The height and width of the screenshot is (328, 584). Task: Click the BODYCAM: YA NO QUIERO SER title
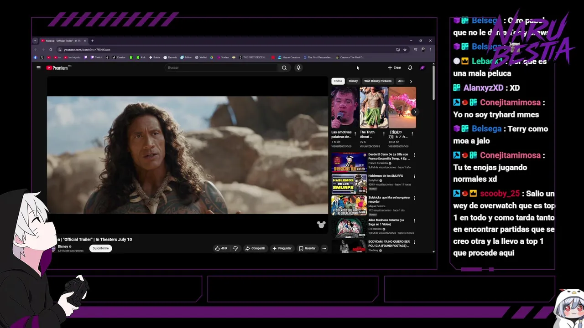389,243
